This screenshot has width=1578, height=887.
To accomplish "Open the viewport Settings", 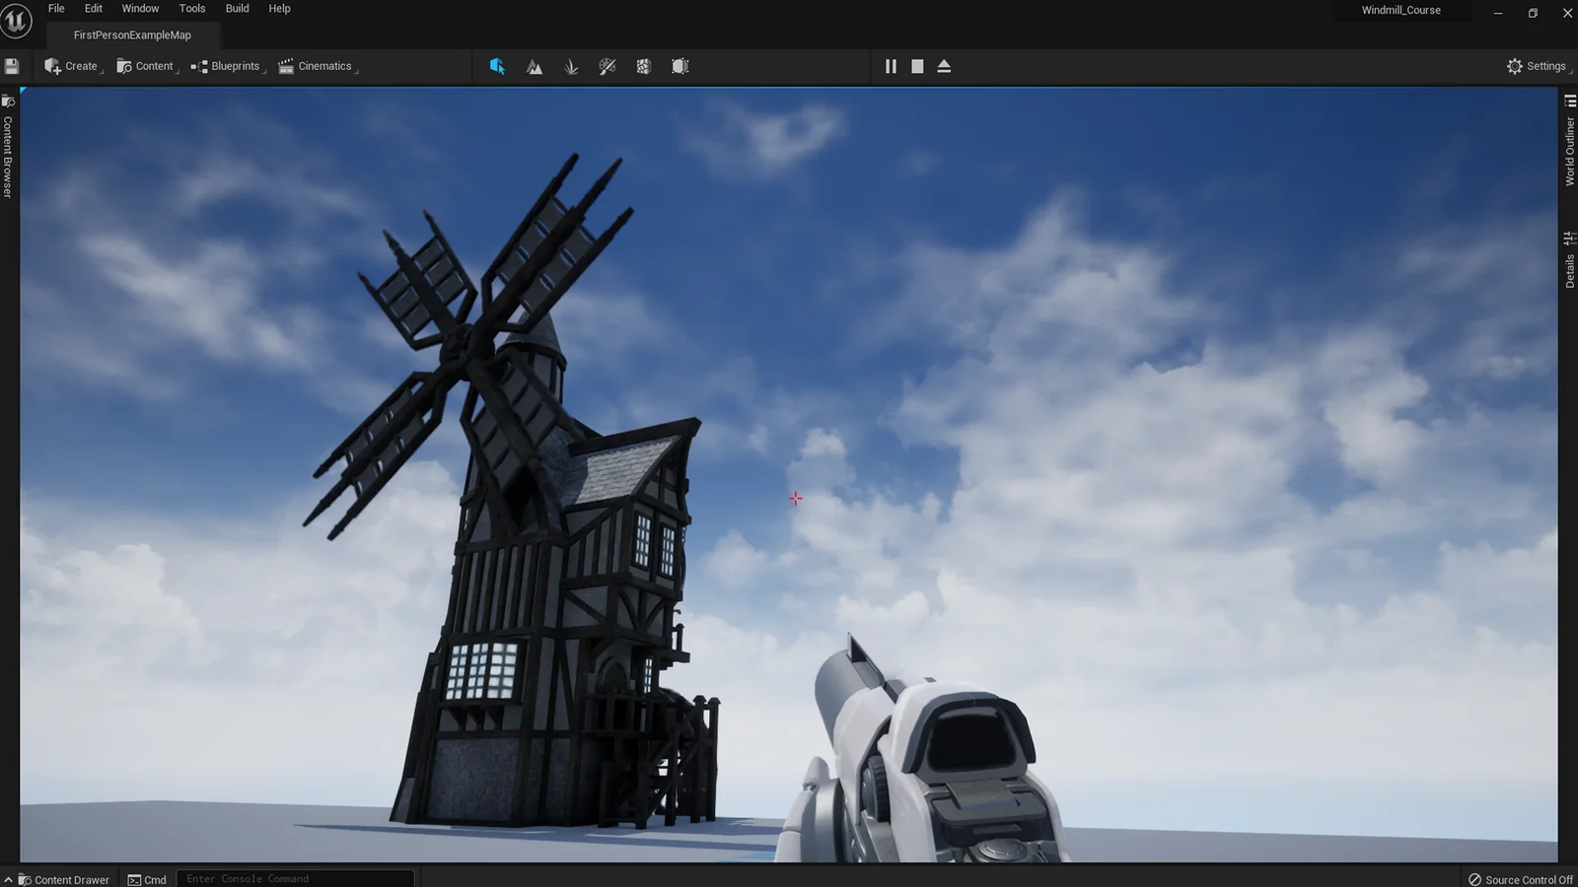I will (1537, 66).
